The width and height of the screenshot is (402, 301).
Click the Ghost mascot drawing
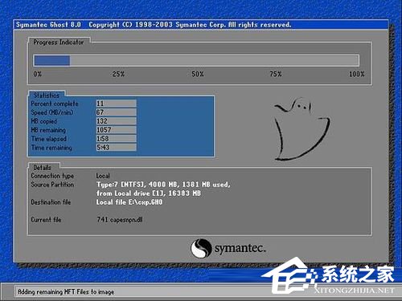301,129
